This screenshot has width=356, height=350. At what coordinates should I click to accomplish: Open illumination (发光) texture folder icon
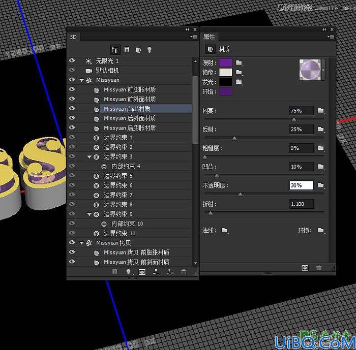239,82
